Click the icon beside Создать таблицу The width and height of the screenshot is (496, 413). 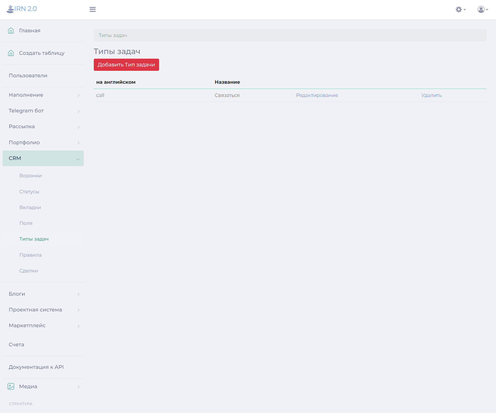11,53
